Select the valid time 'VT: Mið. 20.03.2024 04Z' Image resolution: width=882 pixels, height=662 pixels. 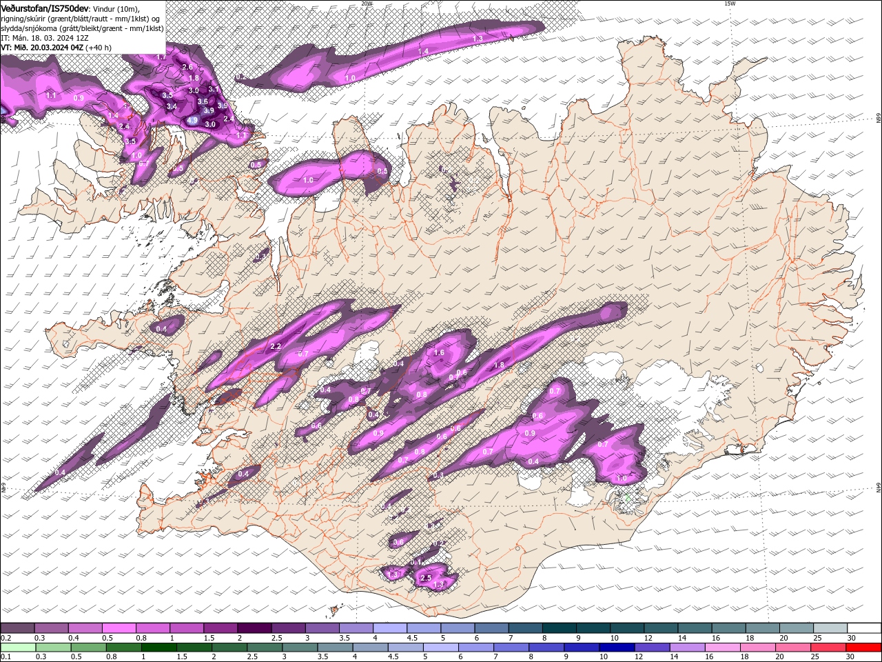click(x=42, y=48)
